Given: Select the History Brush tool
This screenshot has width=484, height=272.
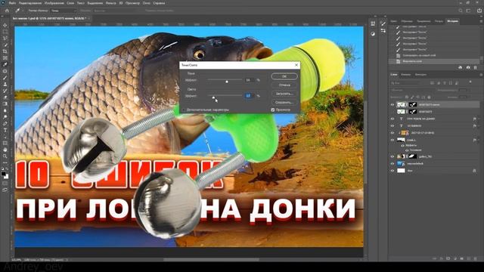Looking at the screenshot, I should (5, 91).
